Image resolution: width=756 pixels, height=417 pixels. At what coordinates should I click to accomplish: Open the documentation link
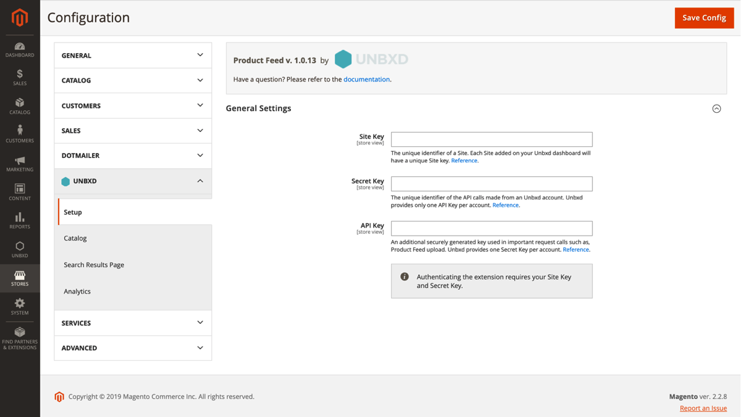(366, 79)
